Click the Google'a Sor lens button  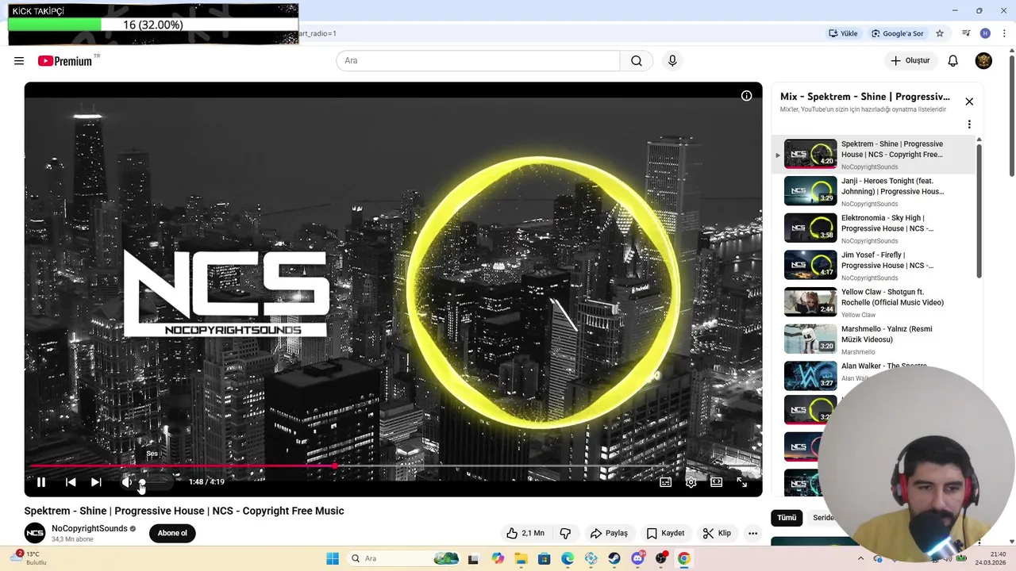(x=898, y=33)
